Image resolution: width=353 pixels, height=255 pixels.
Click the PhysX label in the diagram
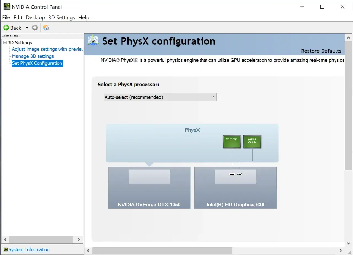click(x=192, y=130)
